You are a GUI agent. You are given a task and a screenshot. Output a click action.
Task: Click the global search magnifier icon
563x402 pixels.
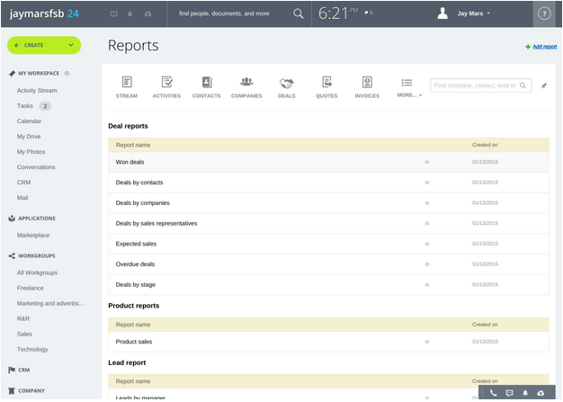[x=298, y=13]
